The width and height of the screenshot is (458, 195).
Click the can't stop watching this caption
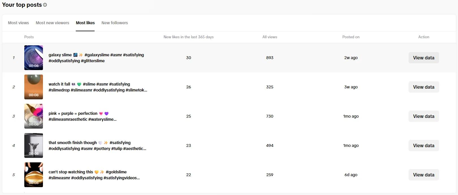click(94, 175)
